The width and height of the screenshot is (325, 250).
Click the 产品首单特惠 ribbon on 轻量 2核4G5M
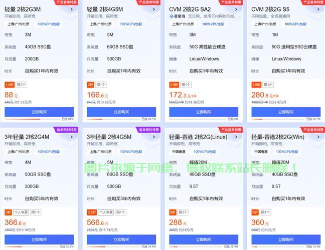click(148, 2)
